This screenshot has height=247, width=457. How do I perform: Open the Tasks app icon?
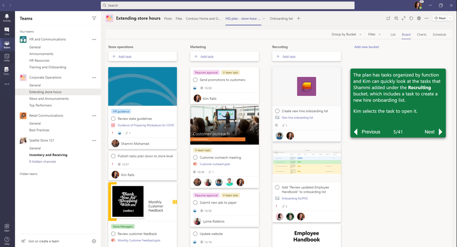(x=7, y=71)
